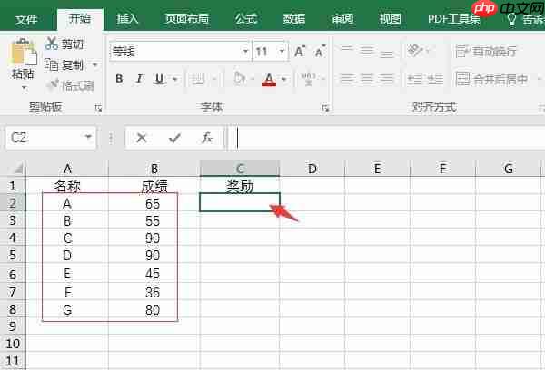This screenshot has width=545, height=370.
Task: Select column A header
Action: tap(67, 169)
